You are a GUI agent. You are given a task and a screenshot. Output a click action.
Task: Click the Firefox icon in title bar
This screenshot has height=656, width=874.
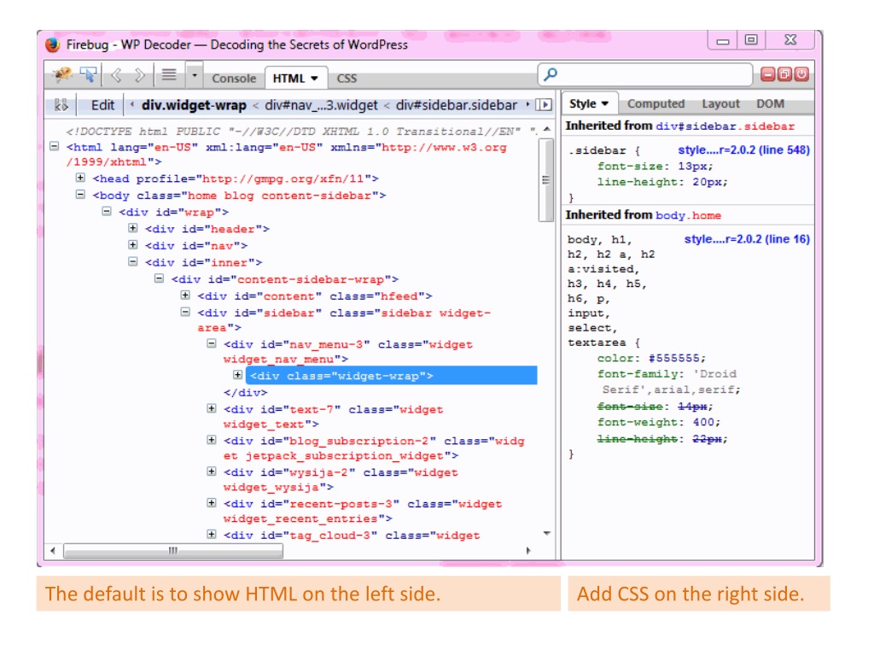click(52, 44)
